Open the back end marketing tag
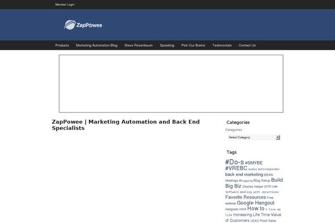This screenshot has height=223, width=335. 244,174
